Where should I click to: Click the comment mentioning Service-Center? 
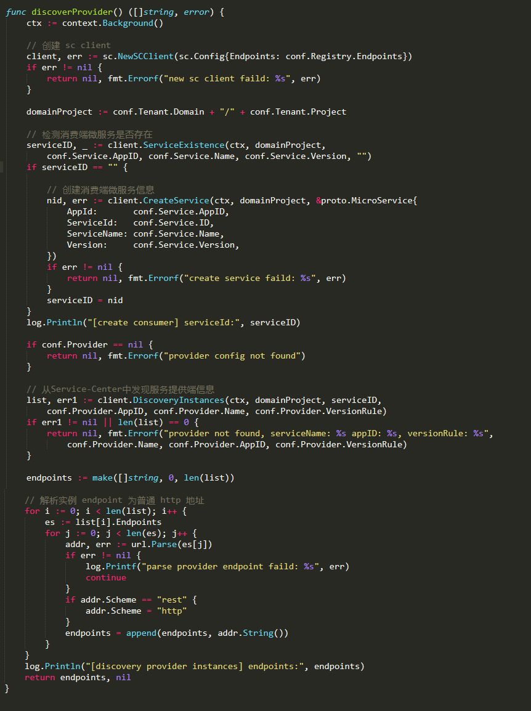click(x=120, y=389)
